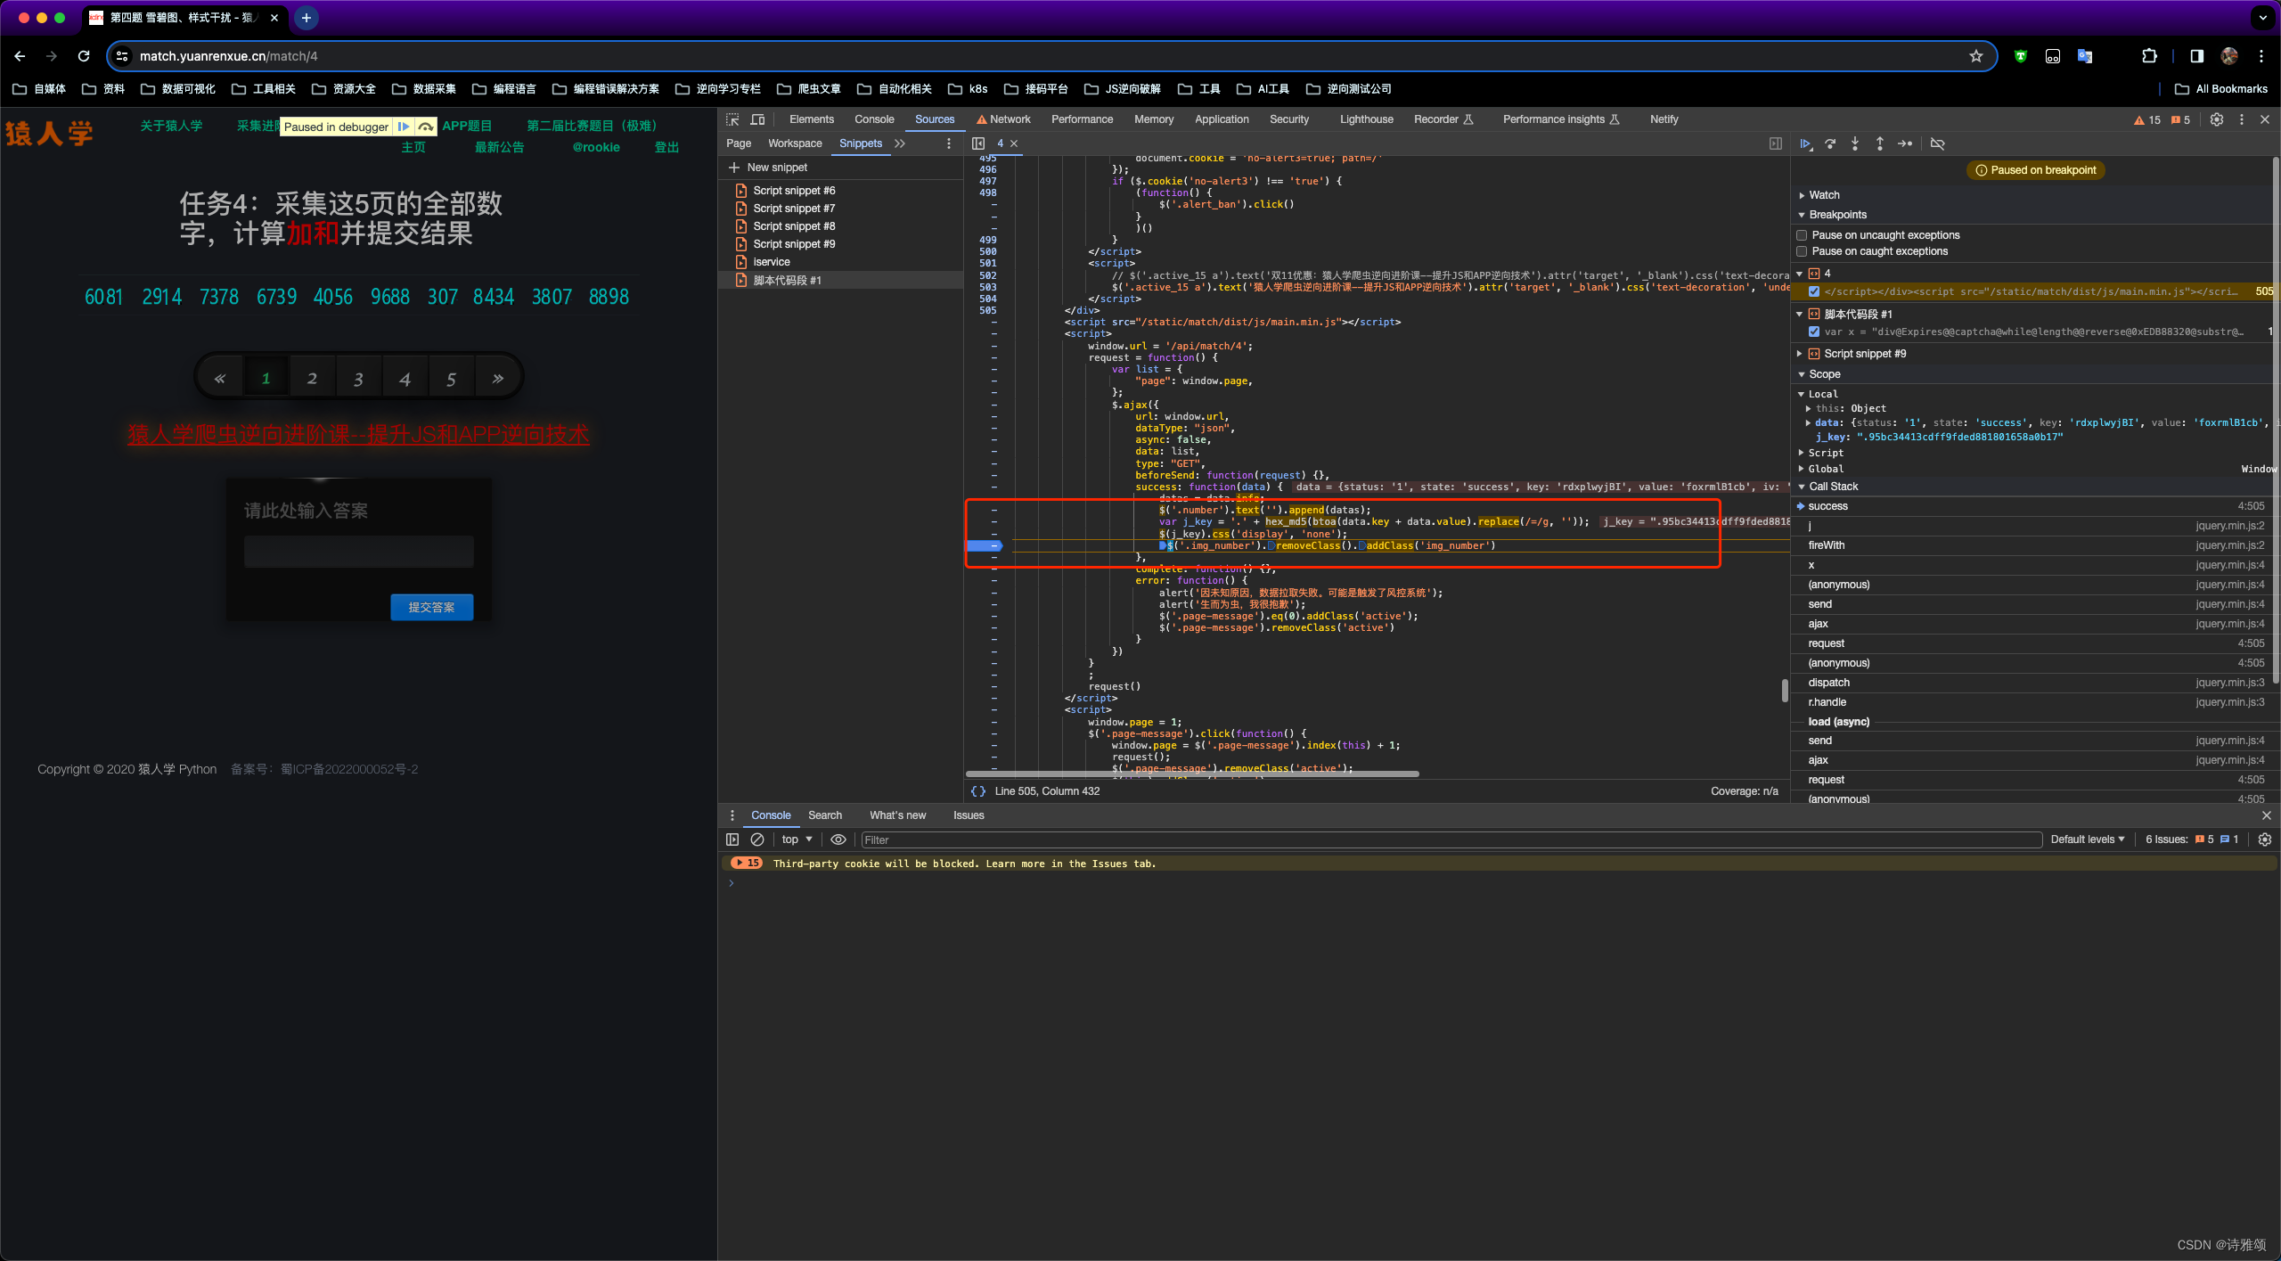This screenshot has height=1261, width=2281.
Task: Expand the Global scope
Action: point(1802,469)
